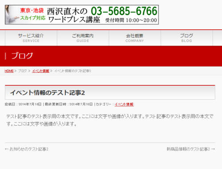Open the ご利用案内 GUIDE menu item
Image resolution: width=222 pixels, height=169 pixels.
pyautogui.click(x=83, y=38)
